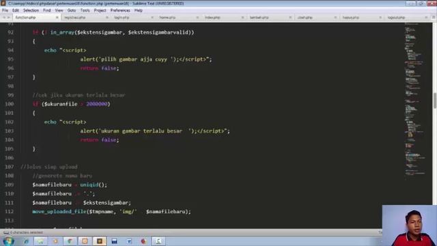This screenshot has height=246, width=437.
Task: Click the 'img/' string on line 112
Action: [128, 212]
